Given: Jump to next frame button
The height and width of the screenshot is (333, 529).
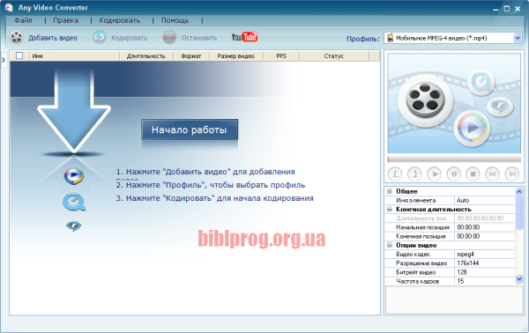Looking at the screenshot, I should pos(512,174).
